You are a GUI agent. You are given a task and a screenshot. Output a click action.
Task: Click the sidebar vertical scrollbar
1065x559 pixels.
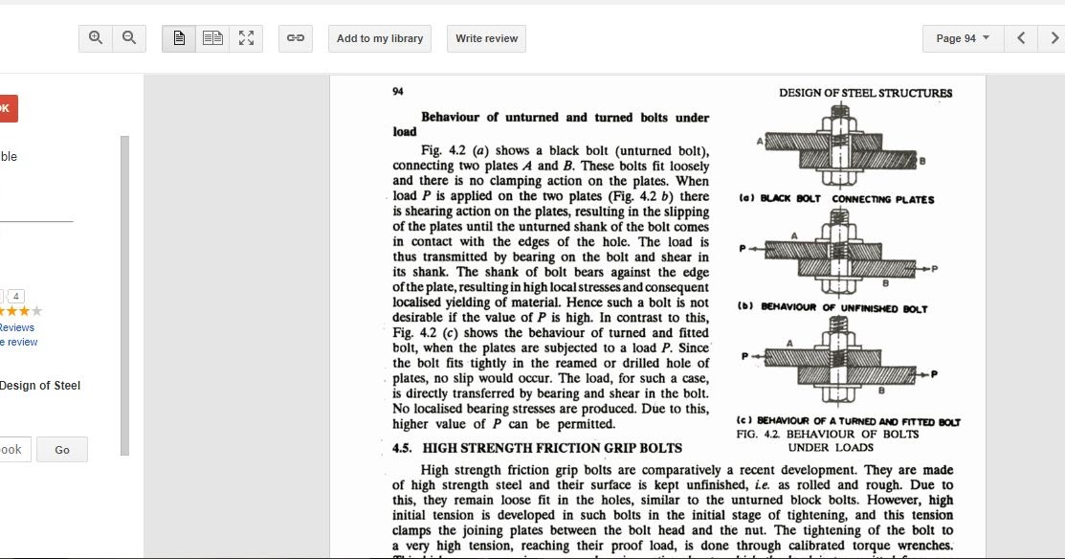124,296
